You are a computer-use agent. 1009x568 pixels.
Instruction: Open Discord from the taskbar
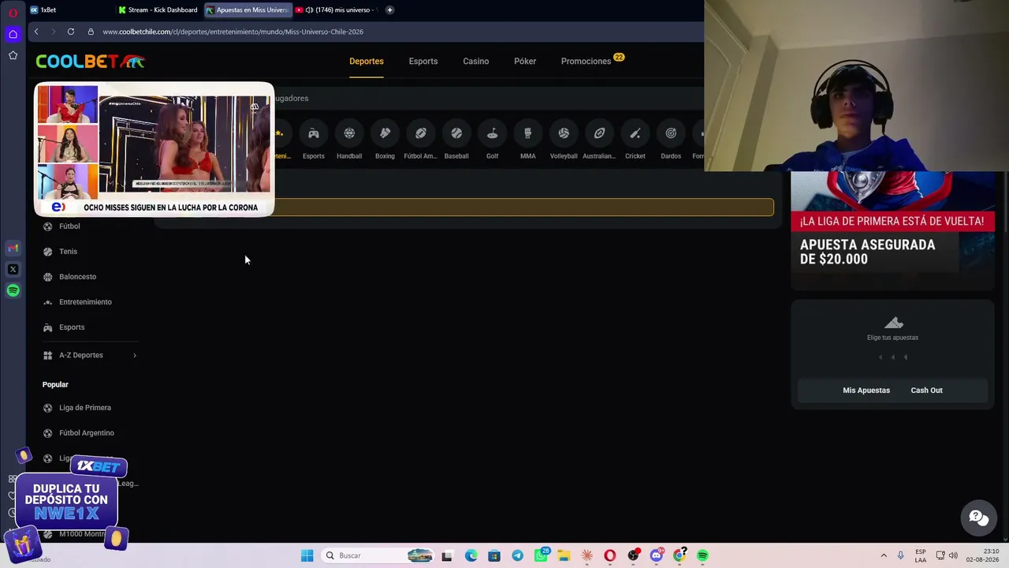click(656, 555)
